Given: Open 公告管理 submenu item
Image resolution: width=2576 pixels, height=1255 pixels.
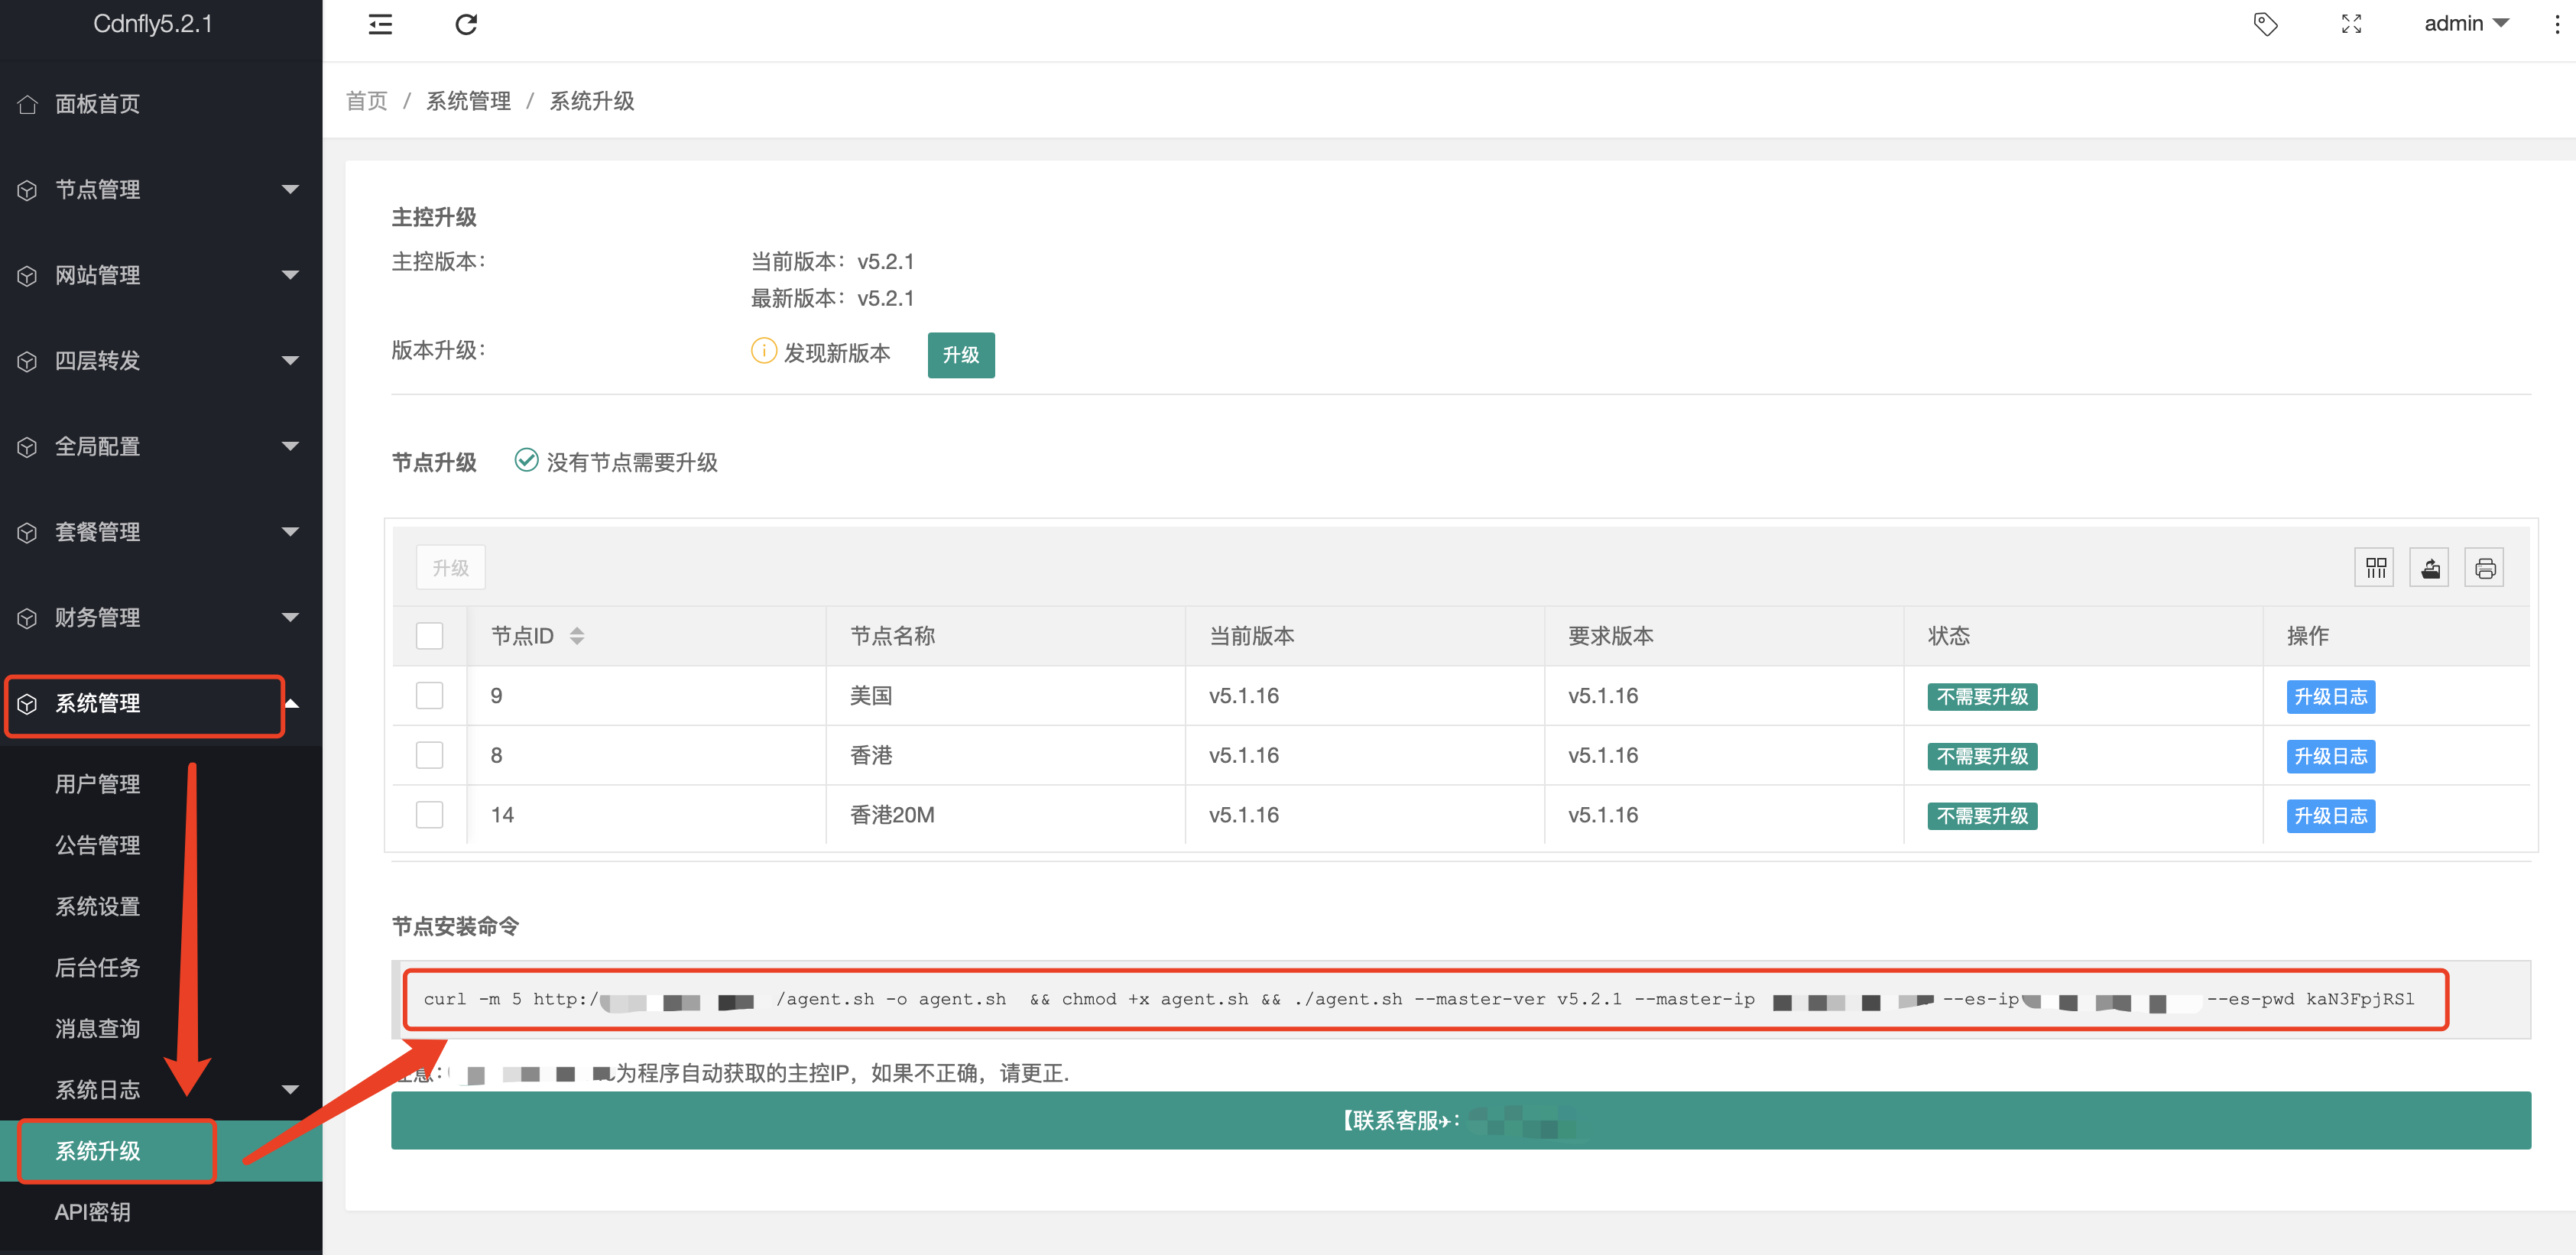Looking at the screenshot, I should pyautogui.click(x=161, y=845).
